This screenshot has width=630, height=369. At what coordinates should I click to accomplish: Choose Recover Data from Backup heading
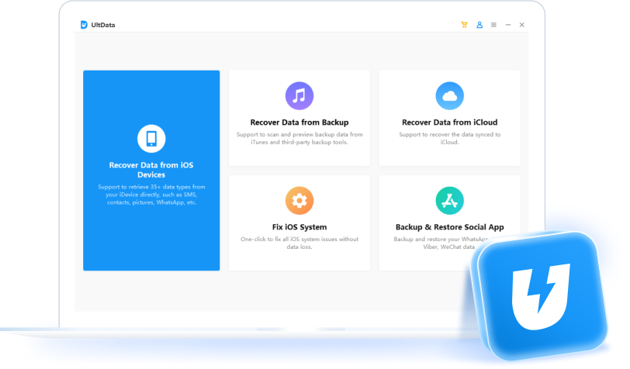pyautogui.click(x=299, y=122)
